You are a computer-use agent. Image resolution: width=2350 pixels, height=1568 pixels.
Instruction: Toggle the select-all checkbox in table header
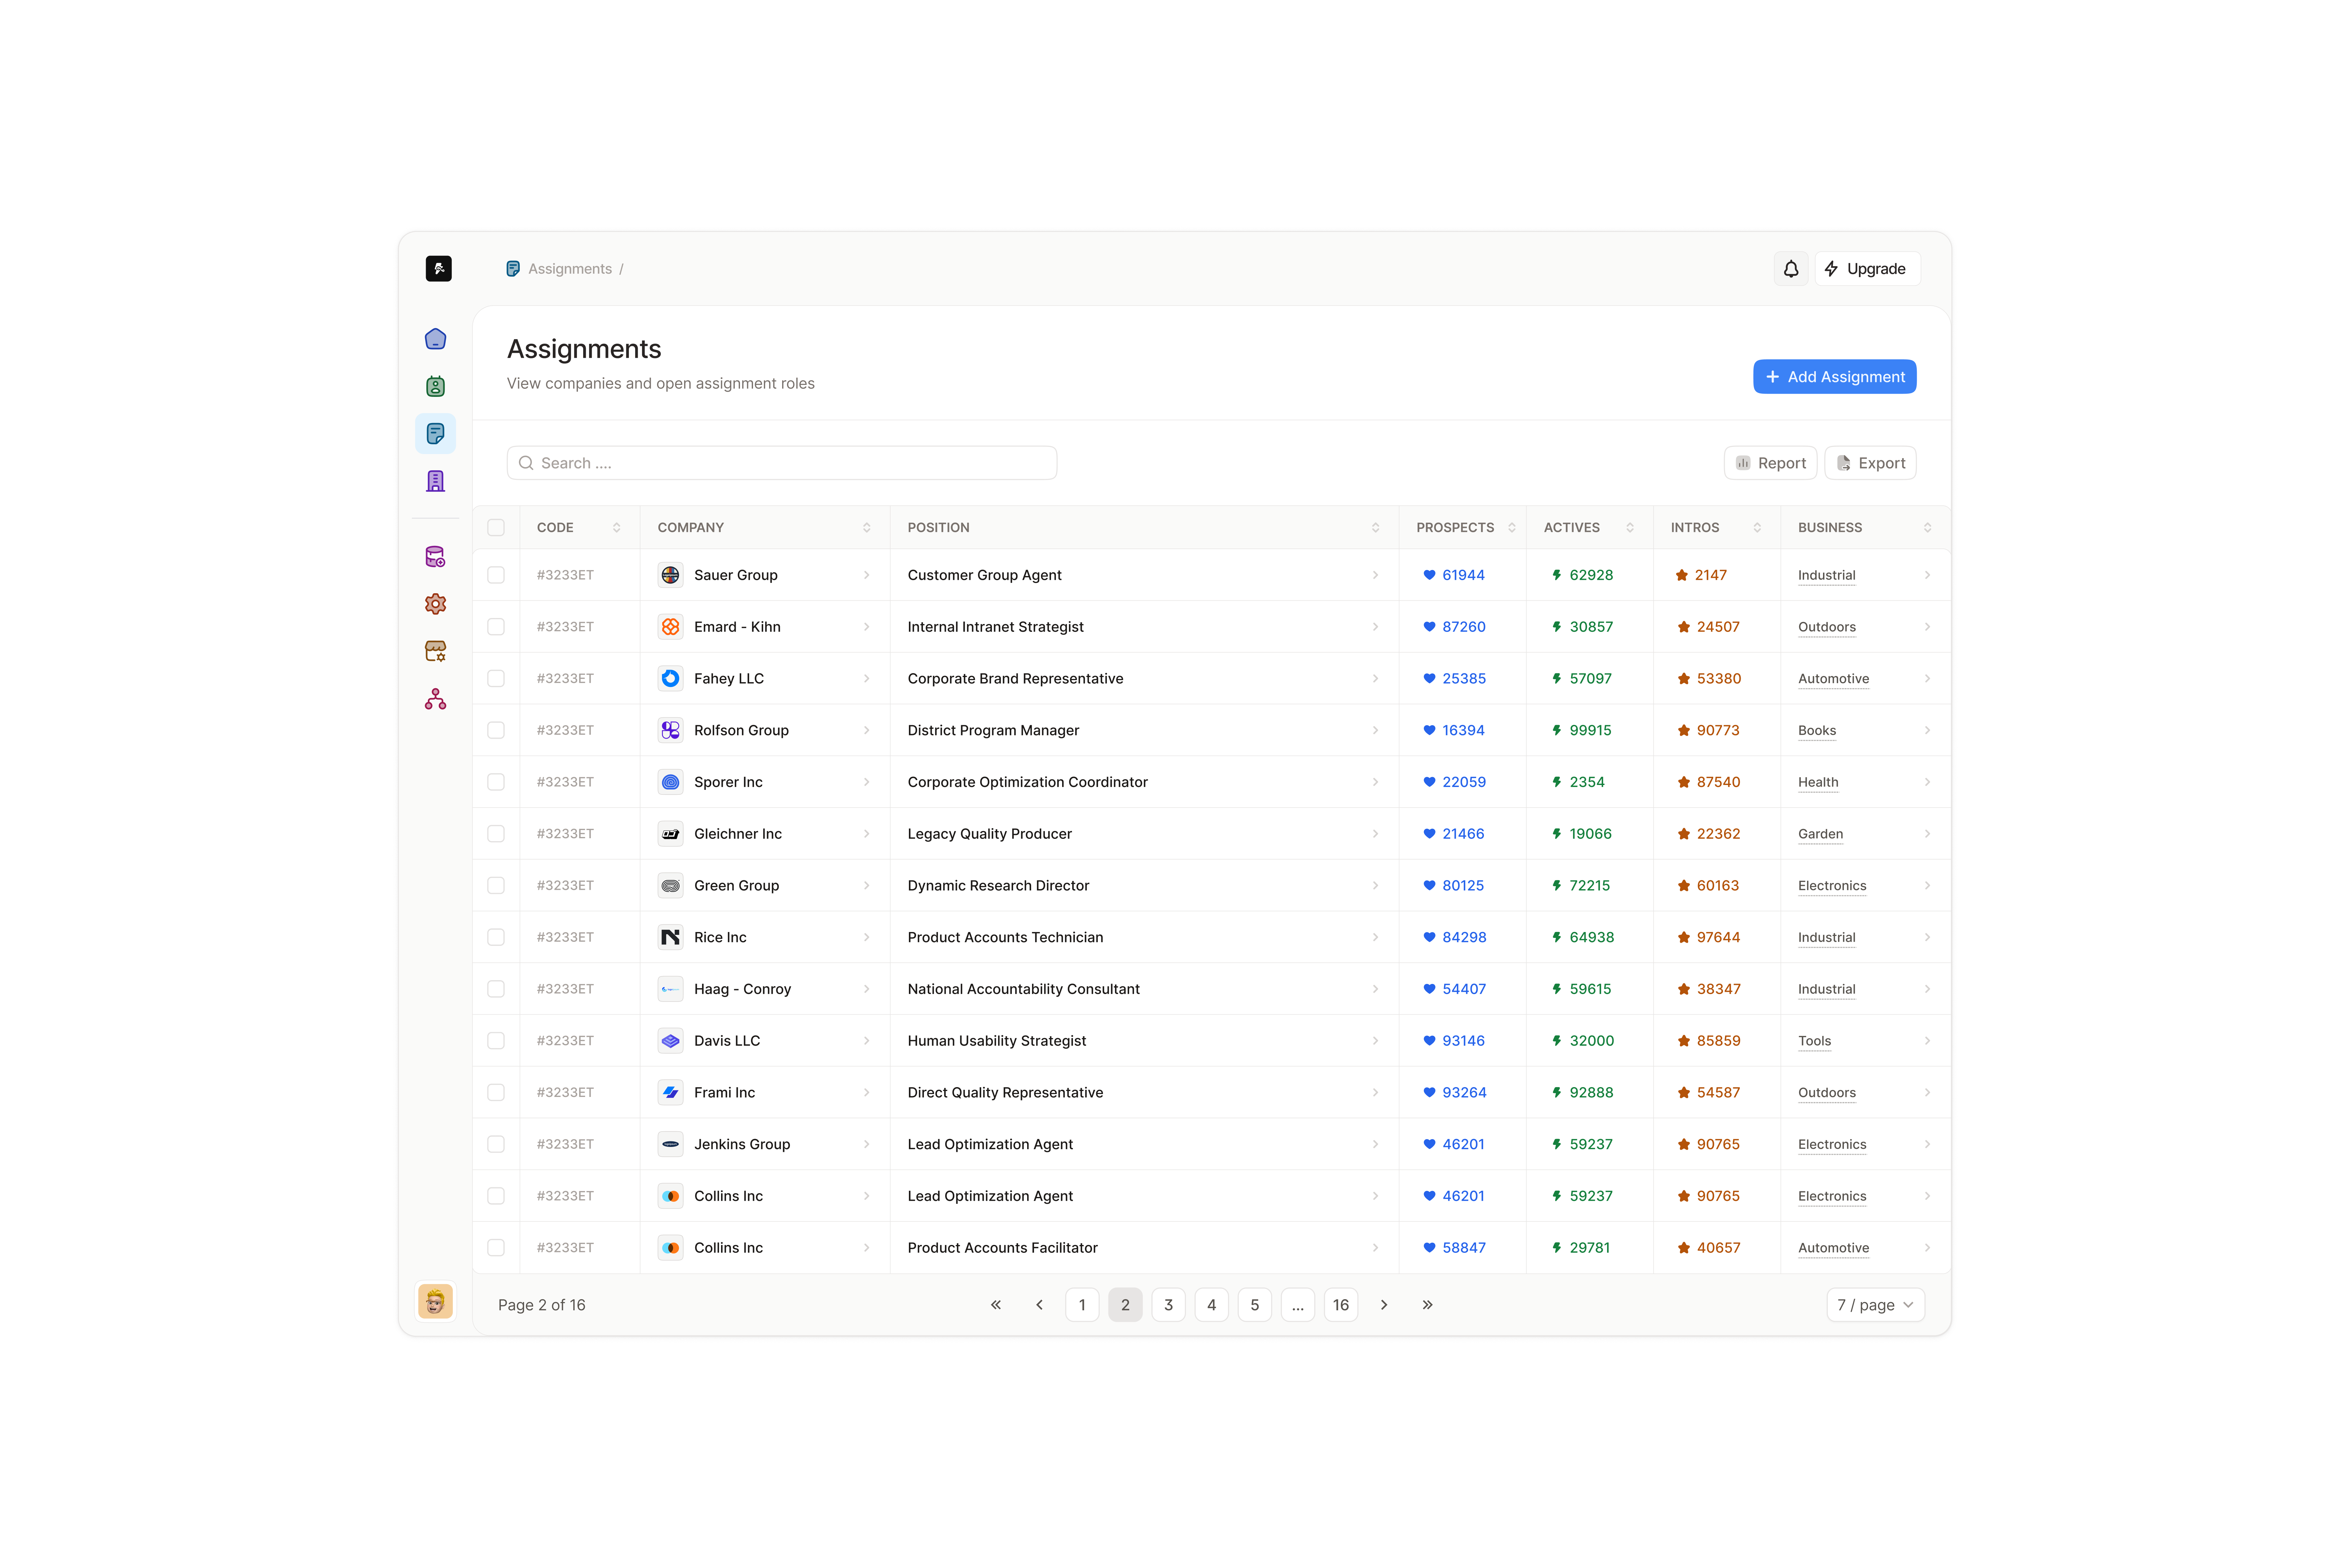click(x=496, y=528)
